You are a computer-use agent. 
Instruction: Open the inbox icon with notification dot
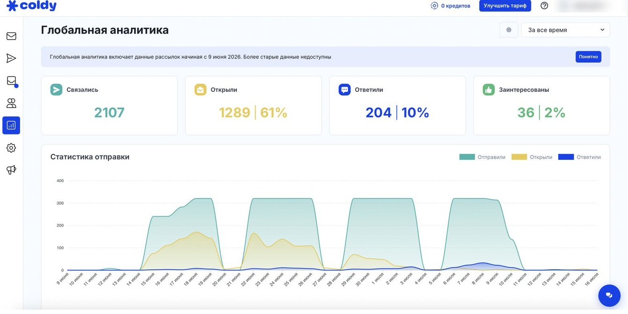point(11,81)
